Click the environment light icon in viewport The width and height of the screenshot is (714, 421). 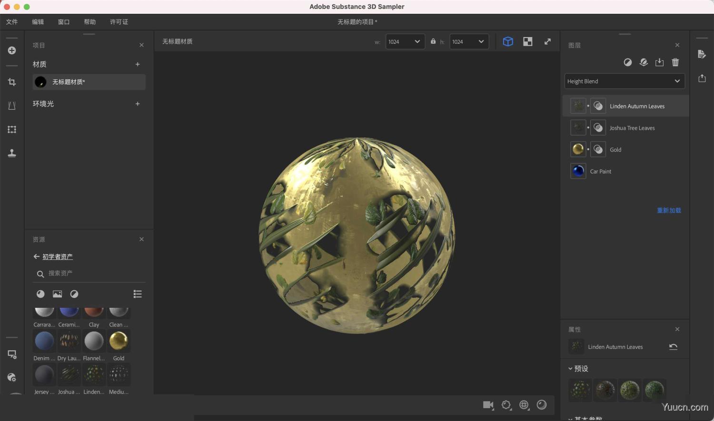[524, 405]
